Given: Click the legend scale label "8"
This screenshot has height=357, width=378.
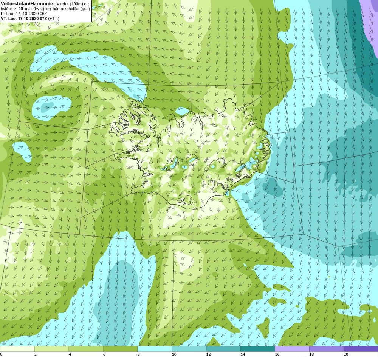Looking at the screenshot, I should coord(139,354).
